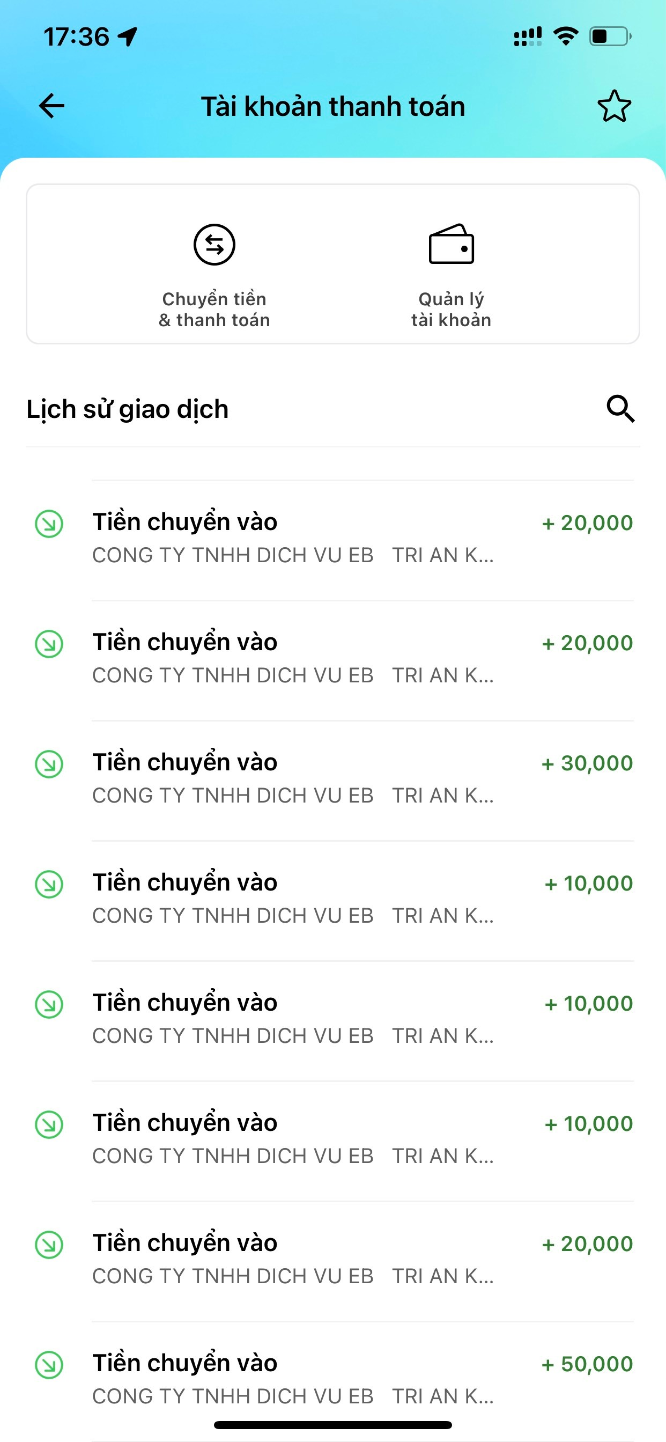Screen dimensions: 666x1442
Task: Tap incoming arrow icon of first transaction
Action: pyautogui.click(x=49, y=524)
